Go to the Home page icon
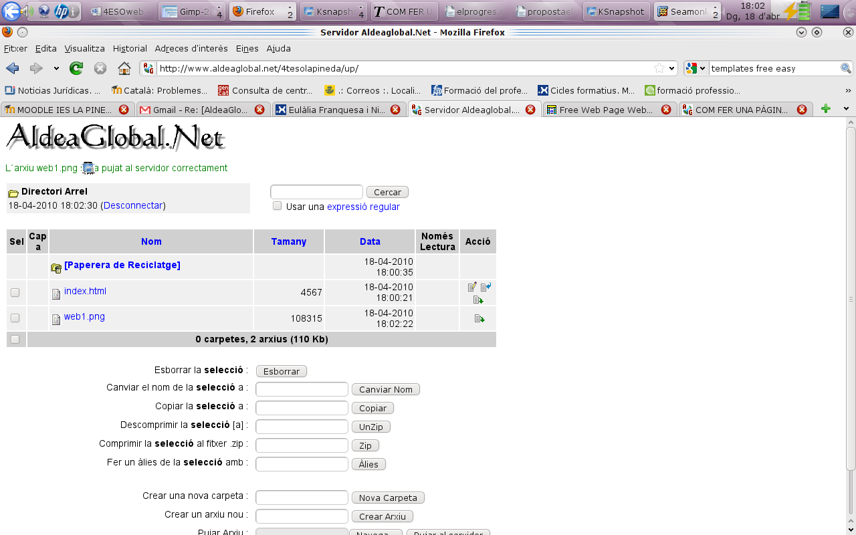 coord(124,68)
